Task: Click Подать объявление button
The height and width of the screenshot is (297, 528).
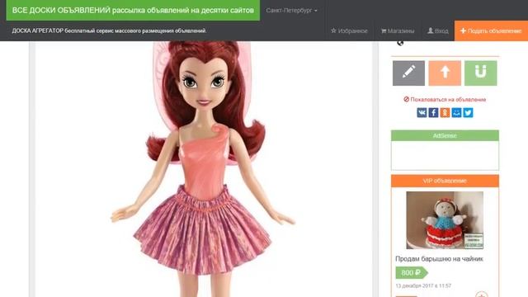Action: [492, 31]
